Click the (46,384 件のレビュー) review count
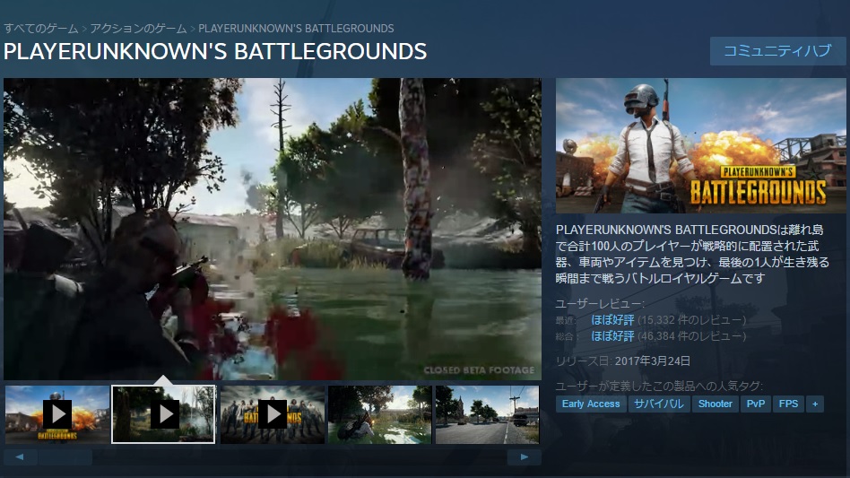 point(691,336)
